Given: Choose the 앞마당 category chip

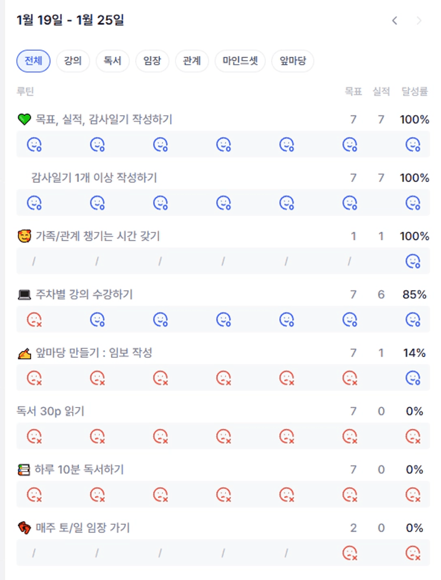Looking at the screenshot, I should click(293, 61).
